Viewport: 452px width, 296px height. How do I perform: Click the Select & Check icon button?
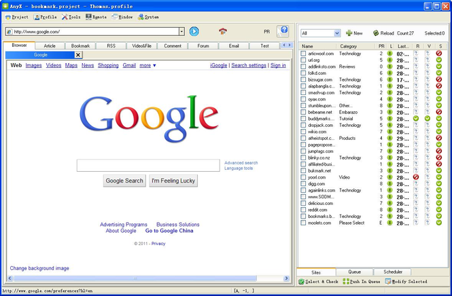[302, 281]
